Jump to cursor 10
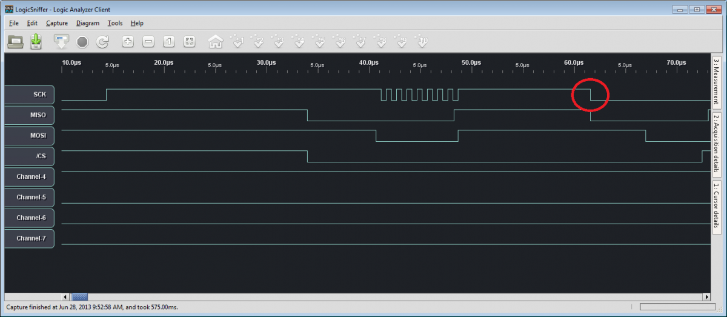727x317 pixels. click(x=422, y=42)
